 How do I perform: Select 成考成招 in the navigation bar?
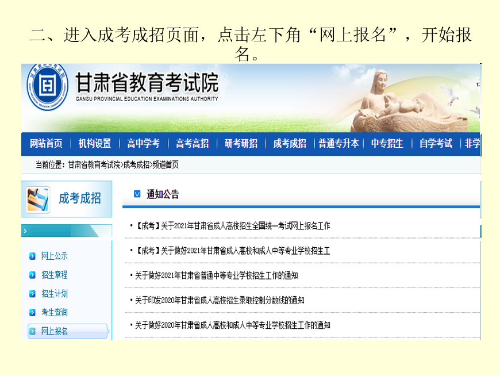289,144
